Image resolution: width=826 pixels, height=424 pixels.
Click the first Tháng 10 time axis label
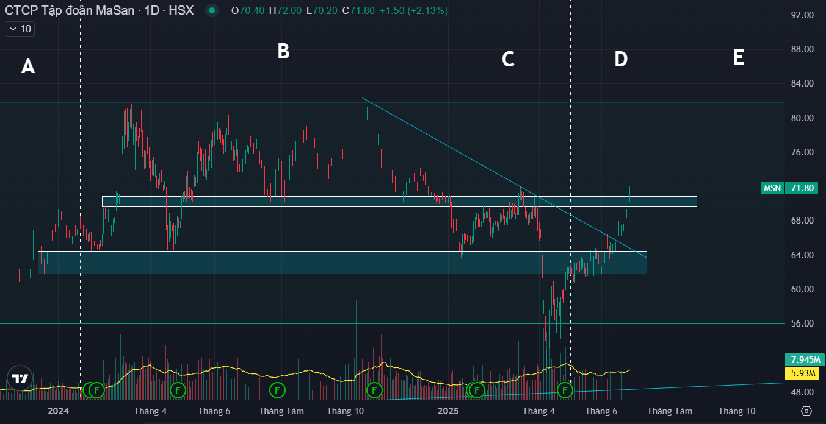[346, 411]
